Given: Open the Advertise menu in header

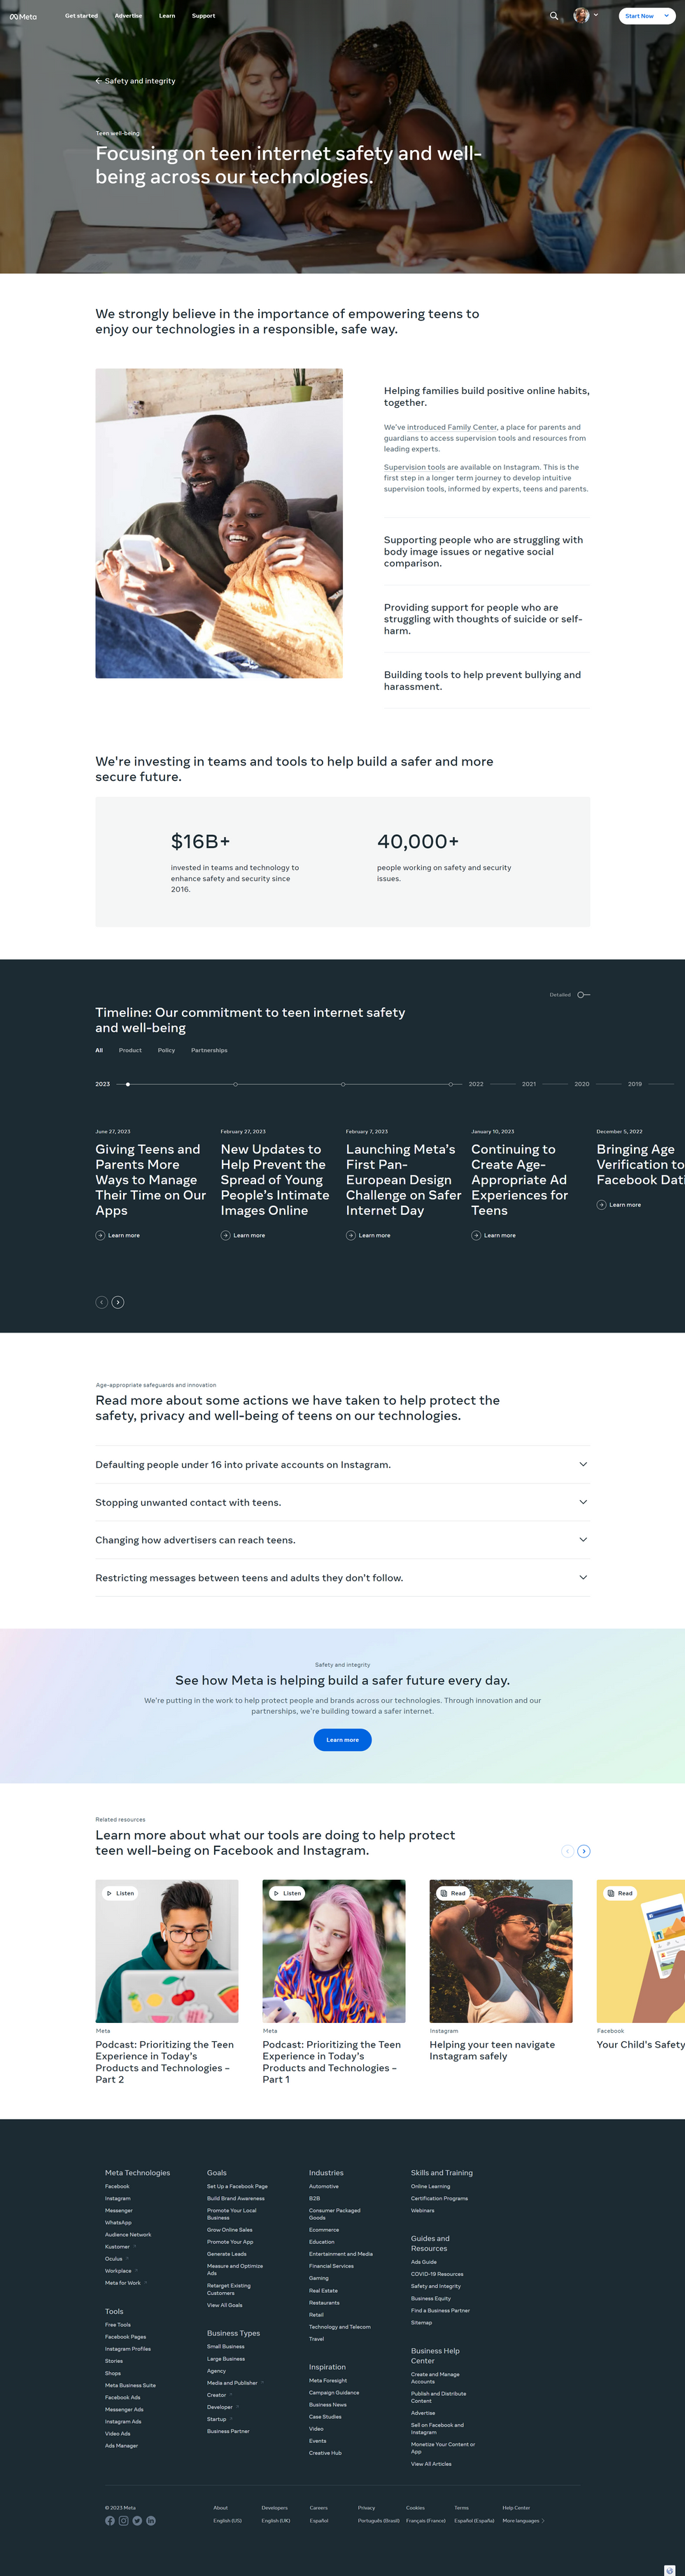Looking at the screenshot, I should [x=128, y=16].
